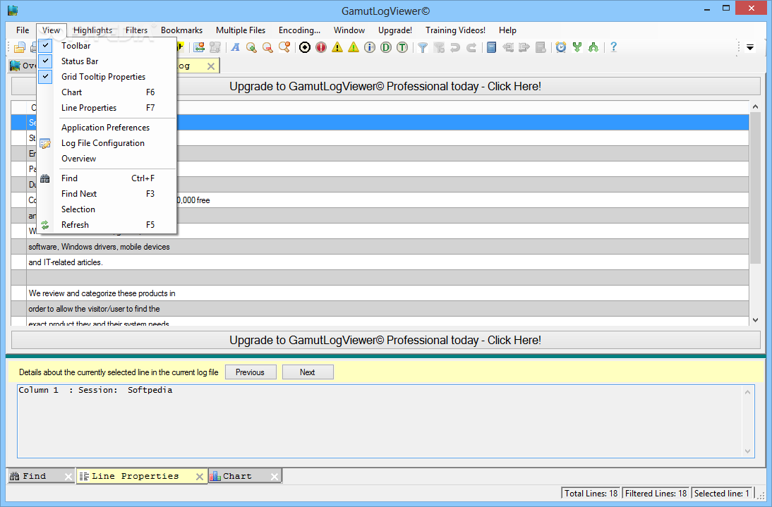Click log grid scrollbar down arrow
Screen dimensions: 772x507
click(756, 320)
